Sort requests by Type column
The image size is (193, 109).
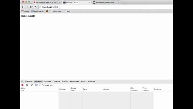[x=92, y=89]
